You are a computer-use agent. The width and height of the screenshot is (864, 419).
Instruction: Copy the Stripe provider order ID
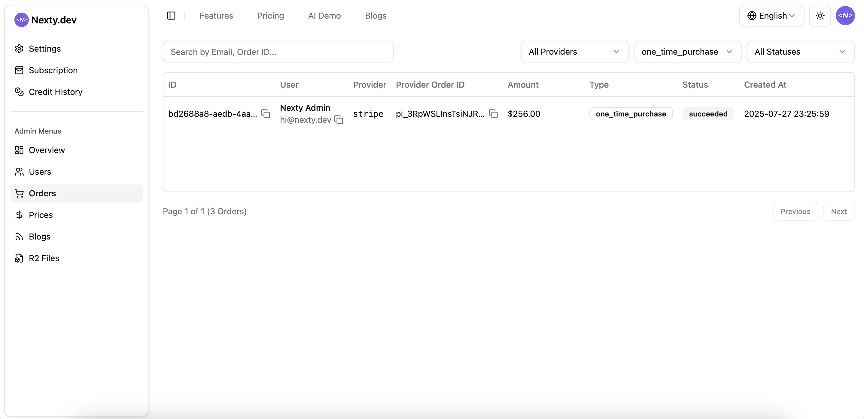[493, 114]
